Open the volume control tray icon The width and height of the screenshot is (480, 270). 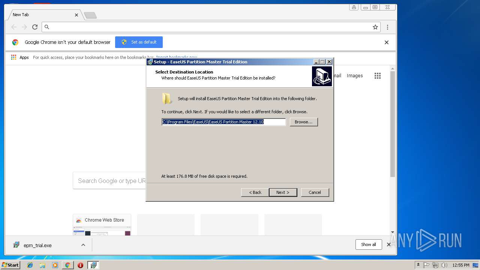coord(444,265)
